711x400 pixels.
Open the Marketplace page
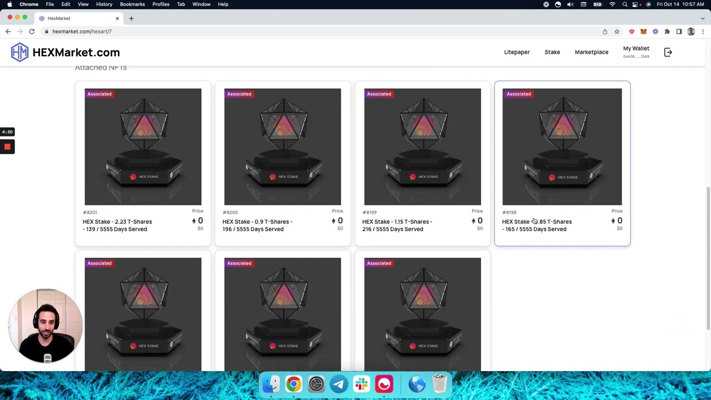pos(592,52)
